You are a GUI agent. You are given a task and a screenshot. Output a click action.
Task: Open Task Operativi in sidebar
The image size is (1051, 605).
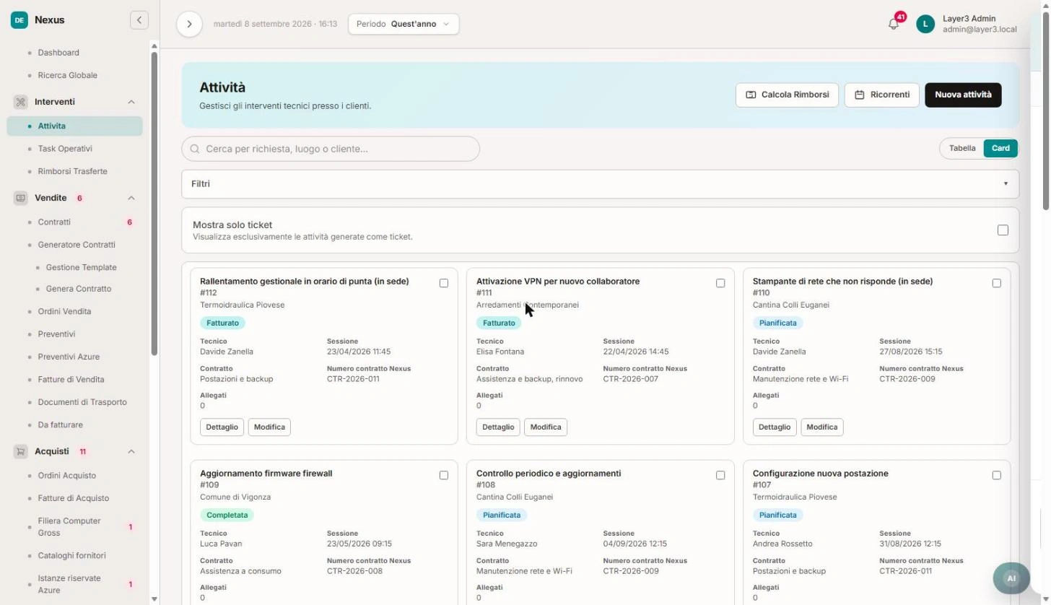tap(65, 149)
